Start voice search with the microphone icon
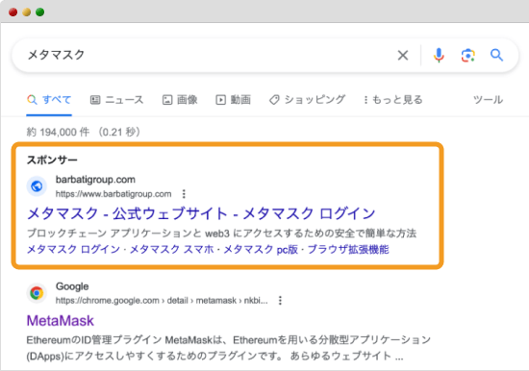Viewport: 529px width, 371px height. [x=439, y=55]
